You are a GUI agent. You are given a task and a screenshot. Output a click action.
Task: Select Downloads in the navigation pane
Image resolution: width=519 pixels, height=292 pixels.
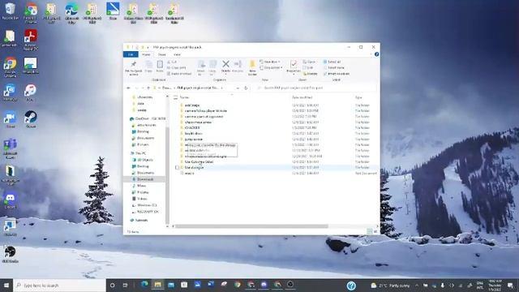pyautogui.click(x=145, y=179)
